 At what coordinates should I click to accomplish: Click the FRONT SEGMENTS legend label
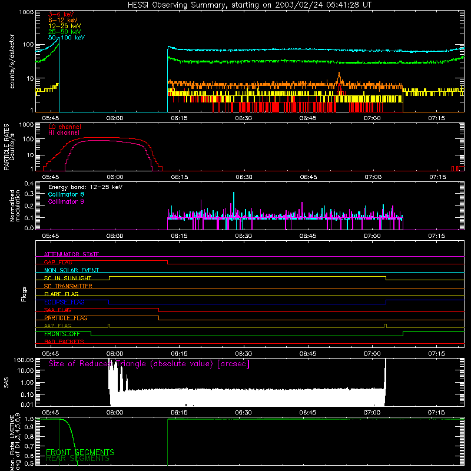pos(80,452)
